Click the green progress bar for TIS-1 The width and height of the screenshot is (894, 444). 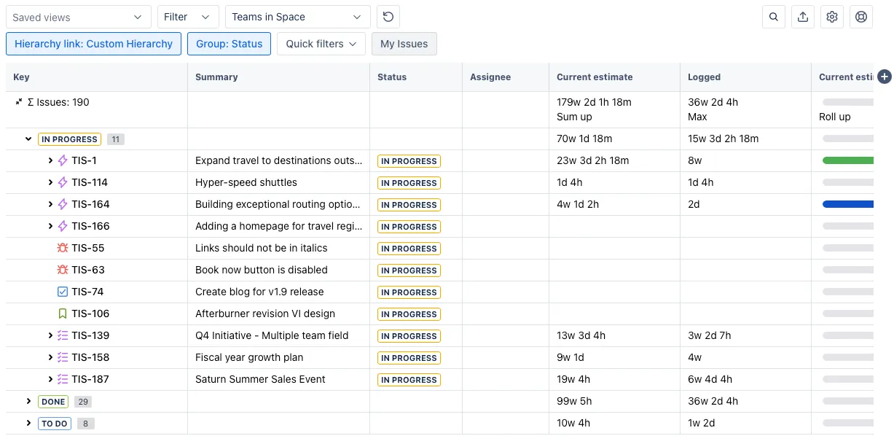847,160
